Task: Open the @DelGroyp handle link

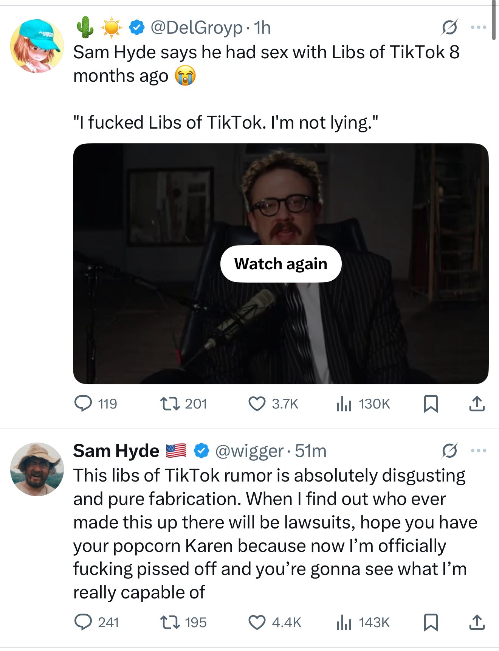Action: pos(196,28)
